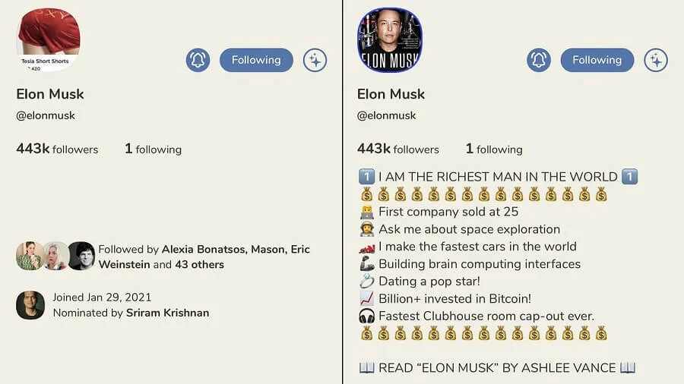View 443k followers list on left profile
The width and height of the screenshot is (684, 384).
tap(57, 149)
